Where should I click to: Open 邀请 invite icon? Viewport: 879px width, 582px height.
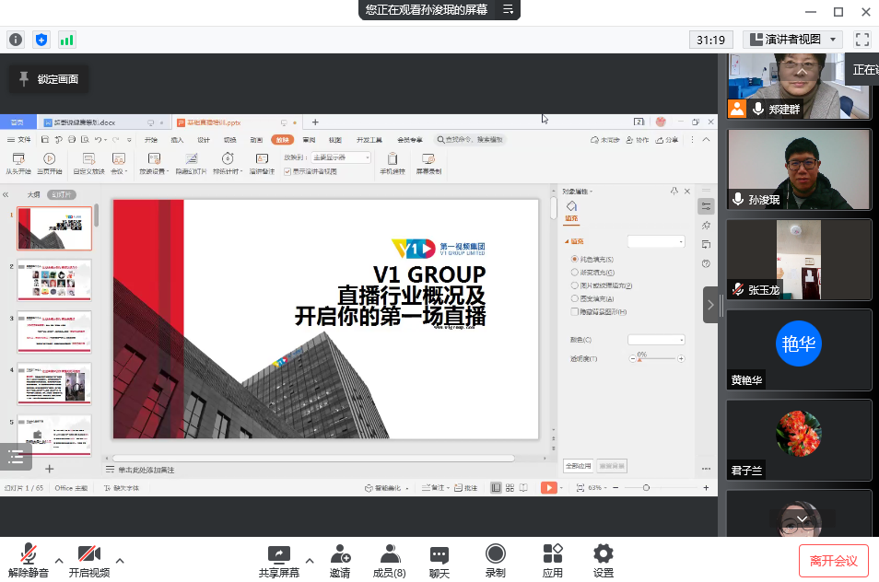(x=340, y=561)
